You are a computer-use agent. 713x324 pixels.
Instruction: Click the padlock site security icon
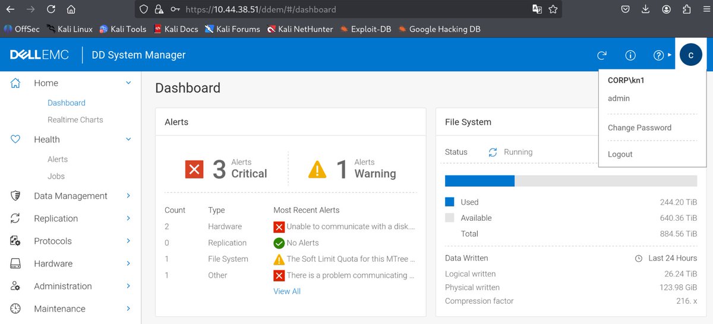(x=159, y=9)
